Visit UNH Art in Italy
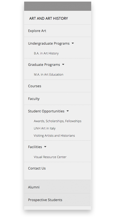 click(45, 128)
